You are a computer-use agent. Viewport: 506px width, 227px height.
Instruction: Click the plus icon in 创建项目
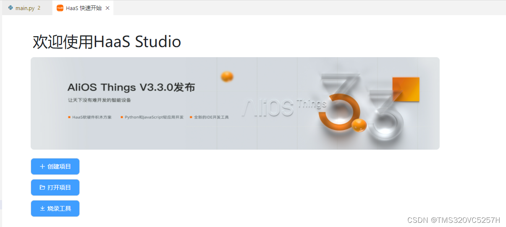42,166
